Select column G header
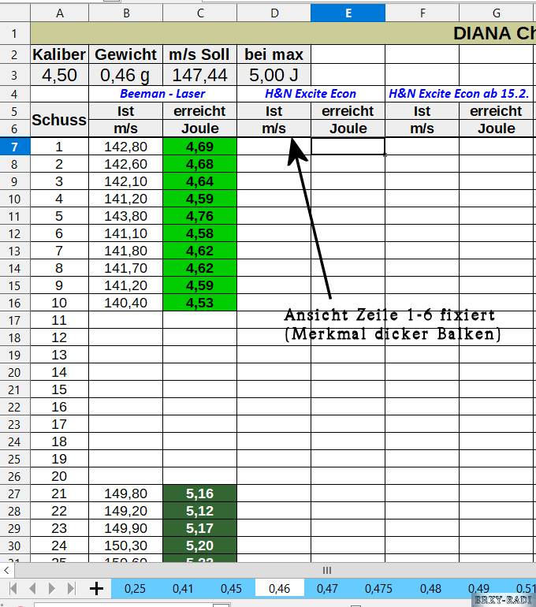This screenshot has height=607, width=536. tap(496, 13)
